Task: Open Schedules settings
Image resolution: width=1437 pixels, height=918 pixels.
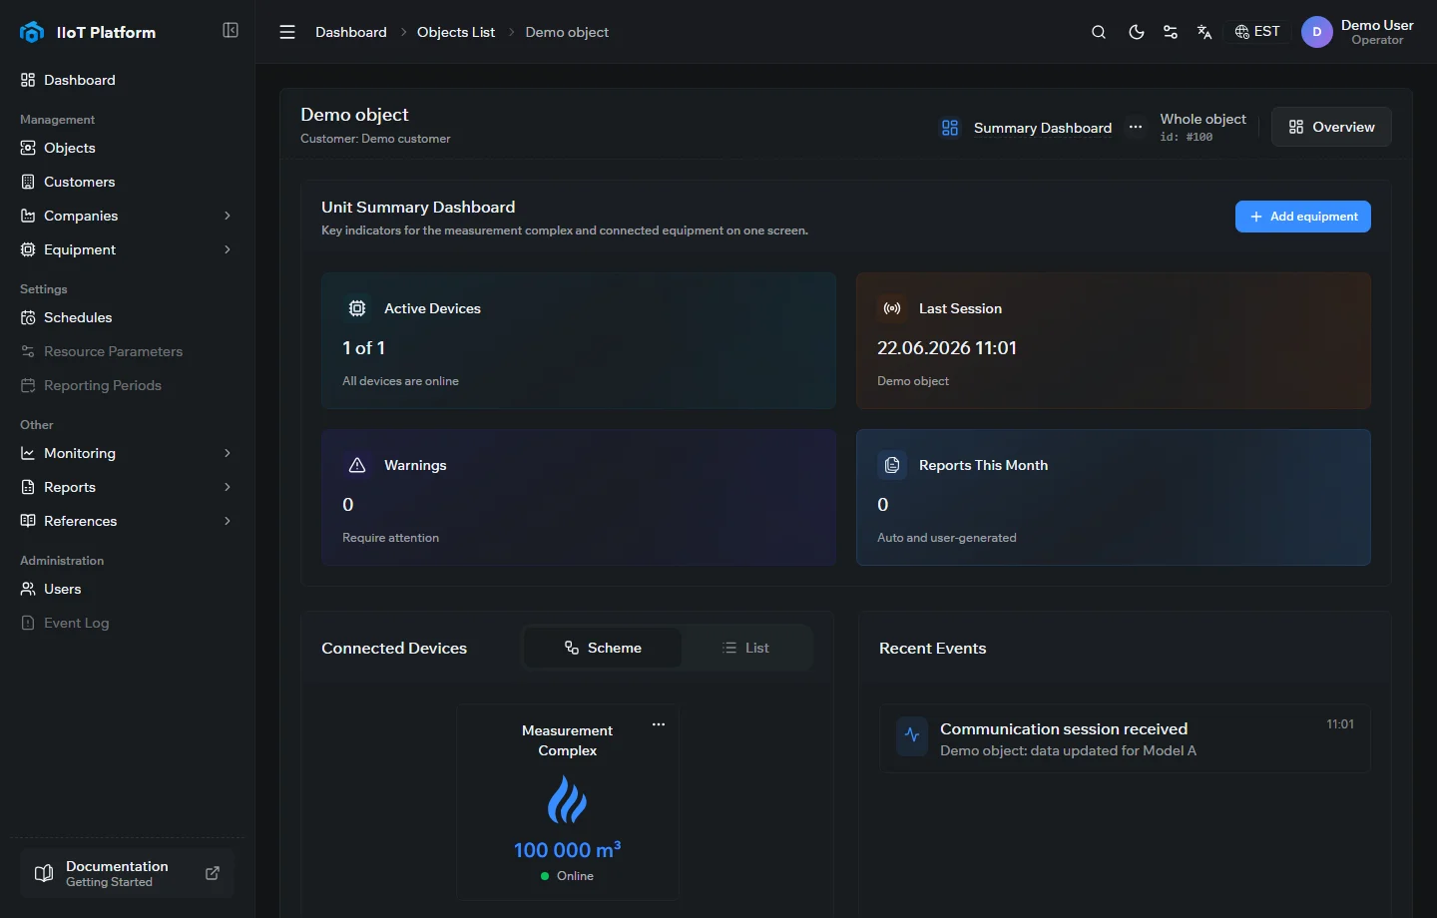Action: [x=127, y=317]
